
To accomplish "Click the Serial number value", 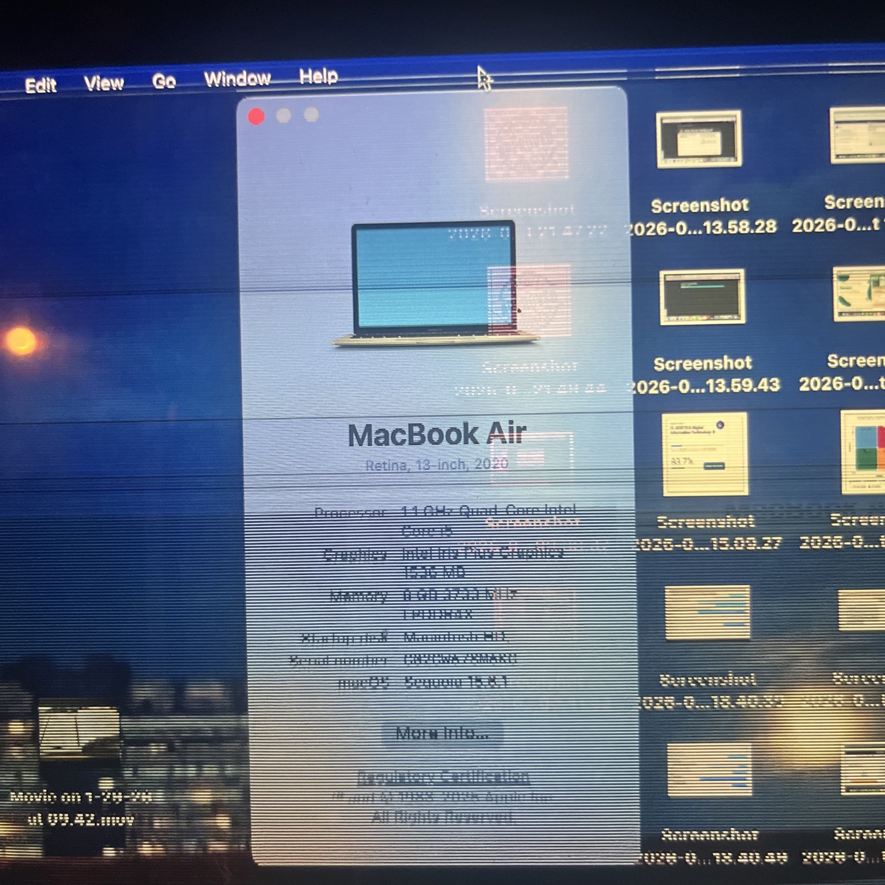I will [460, 659].
